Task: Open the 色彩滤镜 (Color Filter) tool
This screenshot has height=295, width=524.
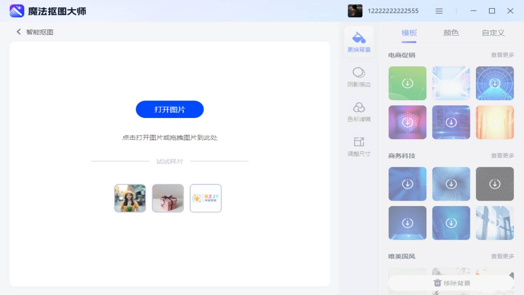Action: pyautogui.click(x=359, y=111)
